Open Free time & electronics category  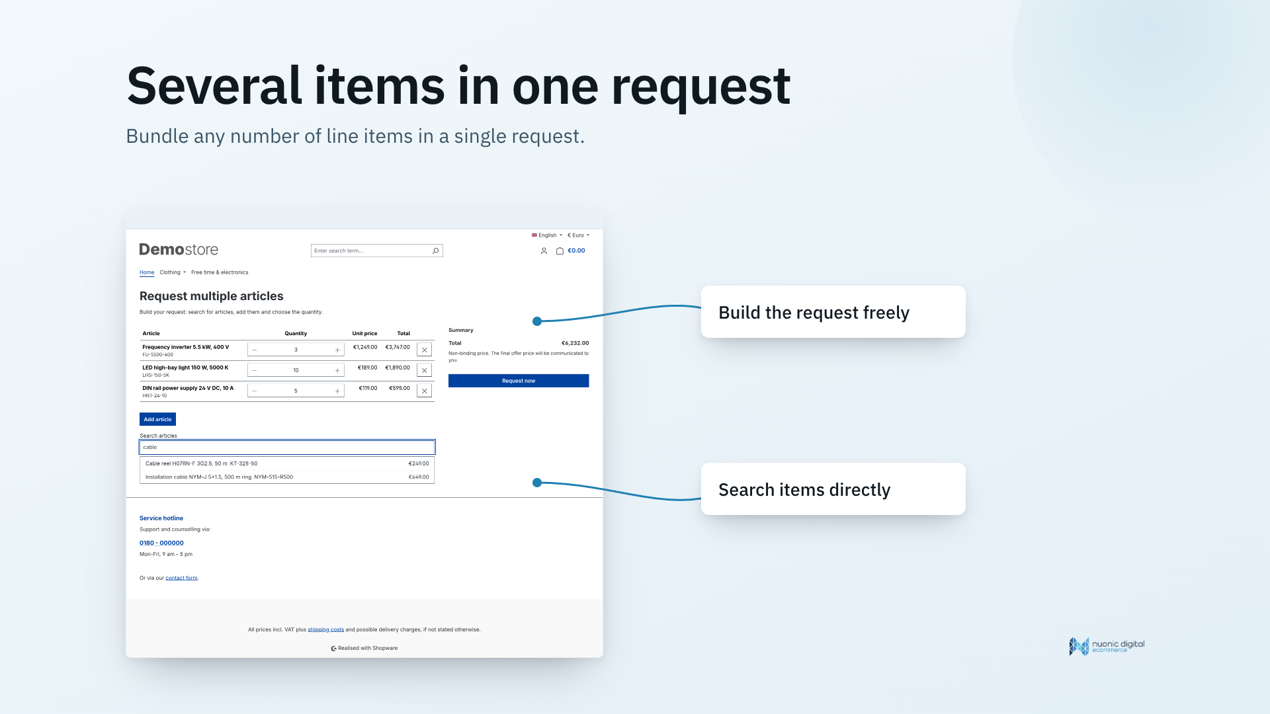[x=220, y=272]
